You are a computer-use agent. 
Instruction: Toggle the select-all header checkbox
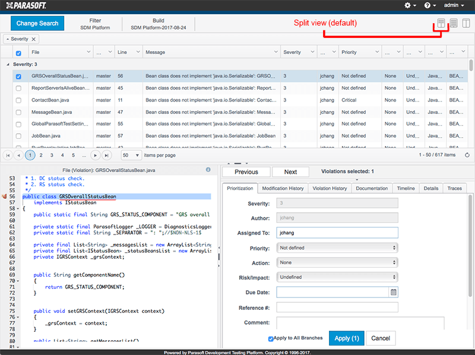pyautogui.click(x=18, y=53)
